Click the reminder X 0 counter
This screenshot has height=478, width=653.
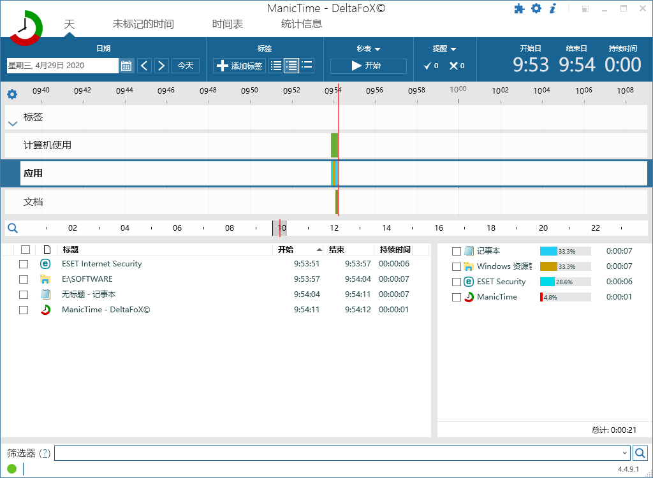coord(457,66)
